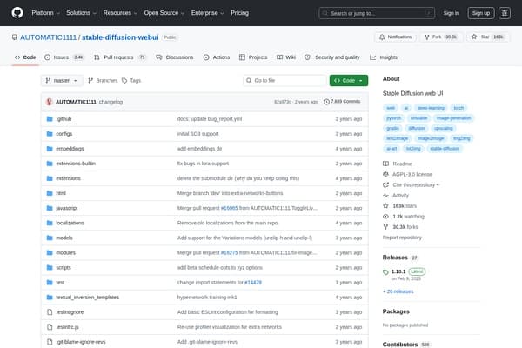Click the folder icon beside scripts
The width and height of the screenshot is (522, 348).
pyautogui.click(x=50, y=267)
